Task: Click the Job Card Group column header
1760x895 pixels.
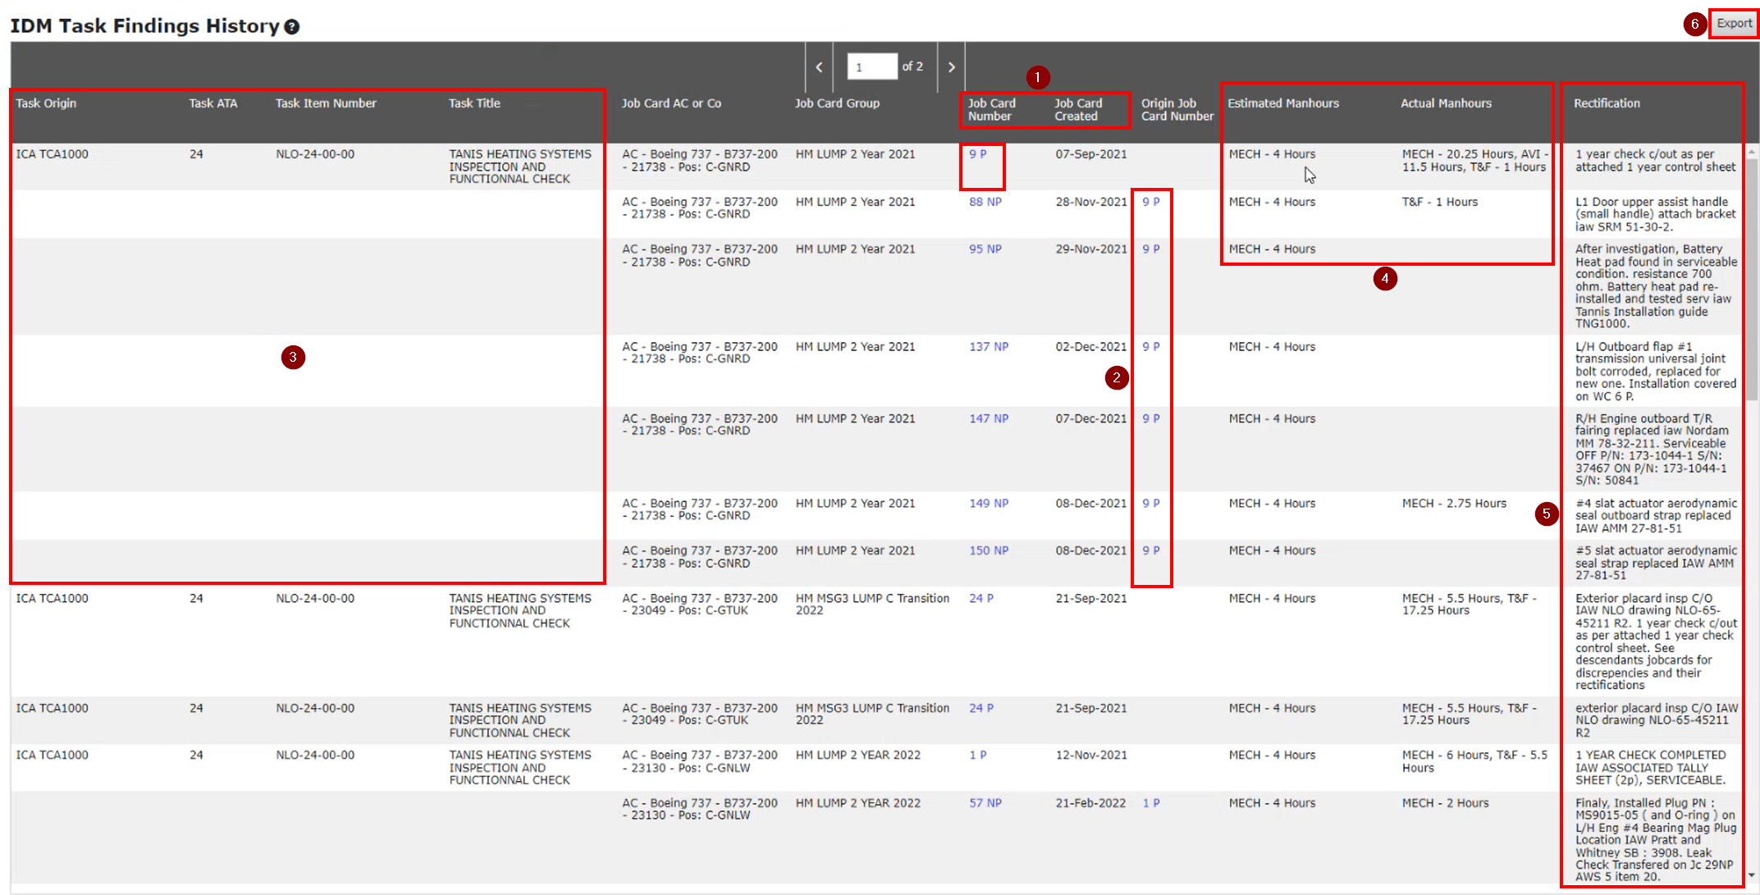Action: (836, 103)
